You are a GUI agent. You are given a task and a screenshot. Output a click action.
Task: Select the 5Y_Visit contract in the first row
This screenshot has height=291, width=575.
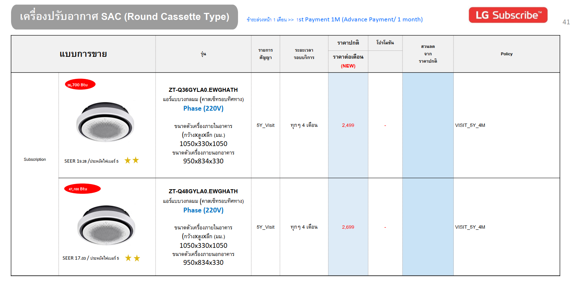(x=265, y=125)
